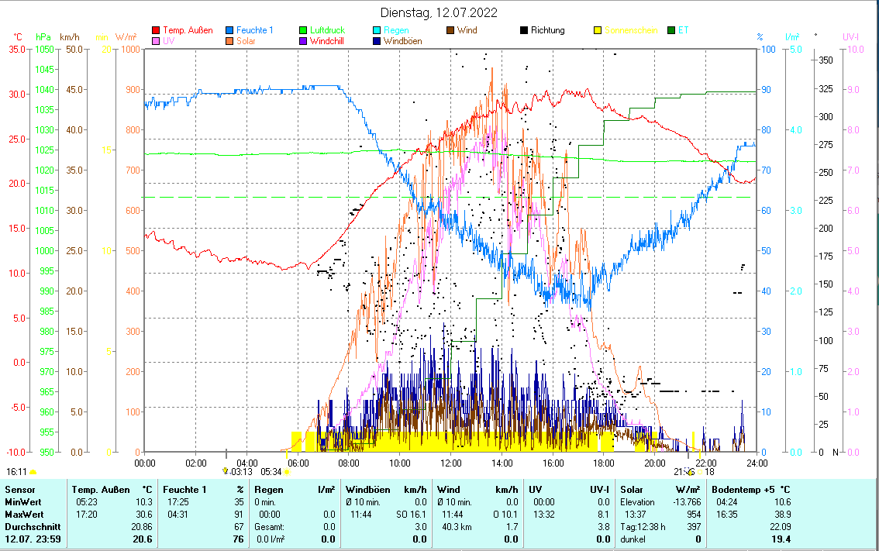
Task: Click the green Luftdruck legend swatch
Action: pos(304,31)
